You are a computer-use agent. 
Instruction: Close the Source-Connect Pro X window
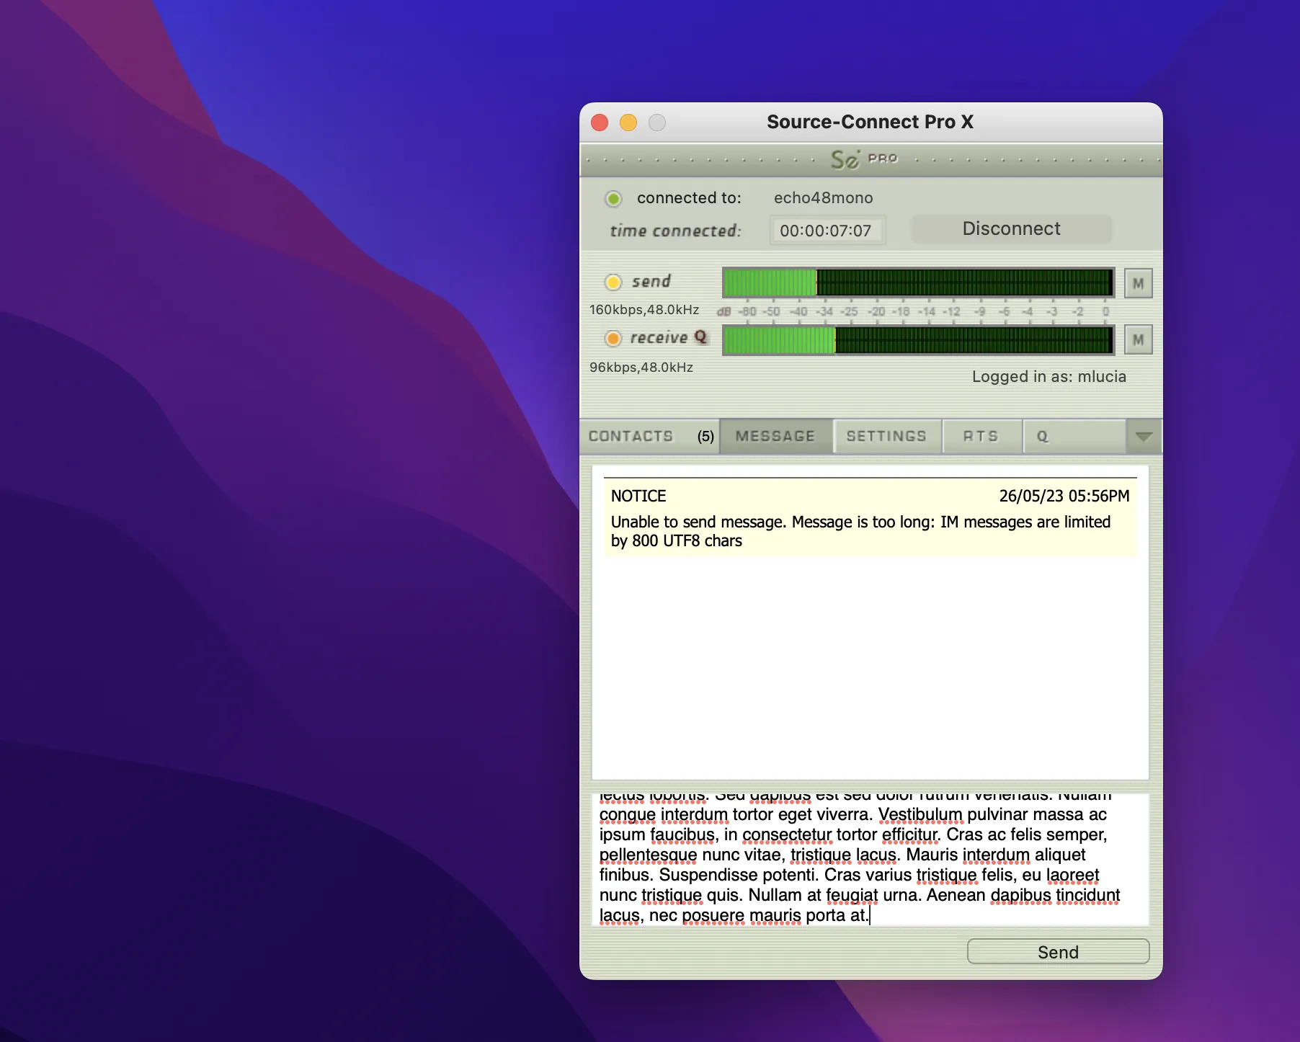(x=600, y=123)
